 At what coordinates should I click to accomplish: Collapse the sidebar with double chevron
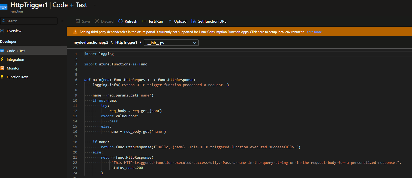click(x=62, y=21)
